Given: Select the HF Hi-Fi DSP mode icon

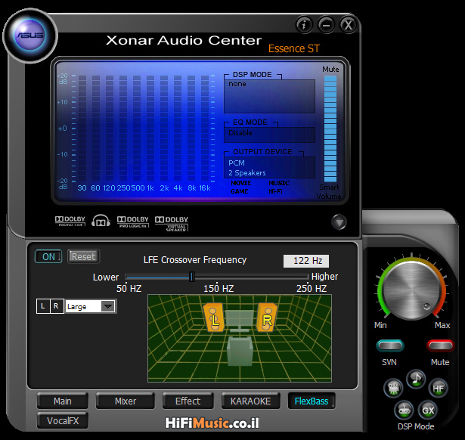Looking at the screenshot, I should click(x=438, y=388).
